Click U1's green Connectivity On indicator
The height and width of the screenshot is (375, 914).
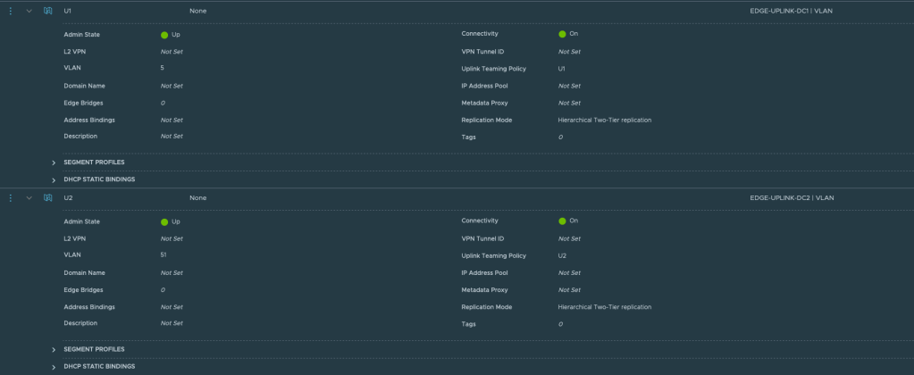pyautogui.click(x=562, y=34)
